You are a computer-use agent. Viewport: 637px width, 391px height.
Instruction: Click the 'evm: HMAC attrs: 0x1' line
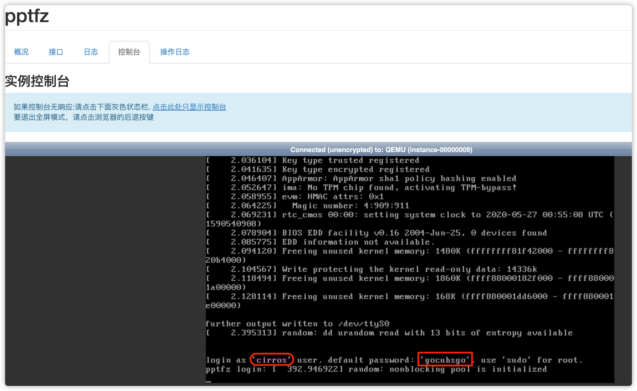pos(295,197)
